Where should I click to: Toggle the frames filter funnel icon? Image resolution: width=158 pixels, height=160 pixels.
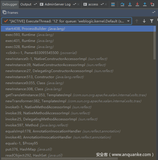tap(152, 21)
